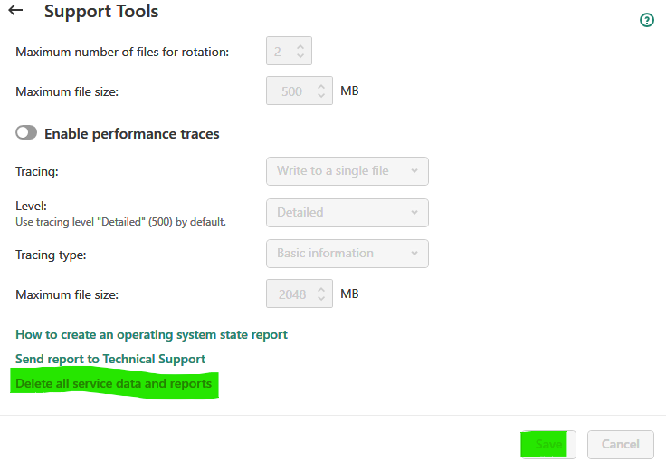Click Delete all service data and reports
Viewport: 666px width, 462px height.
click(x=114, y=384)
